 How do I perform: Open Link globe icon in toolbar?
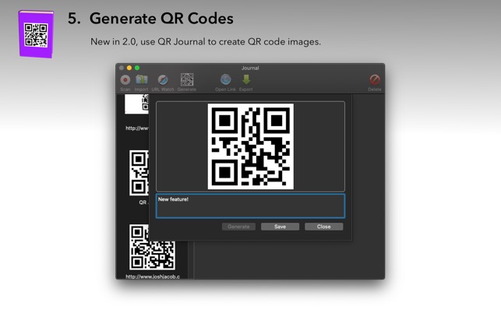(226, 79)
